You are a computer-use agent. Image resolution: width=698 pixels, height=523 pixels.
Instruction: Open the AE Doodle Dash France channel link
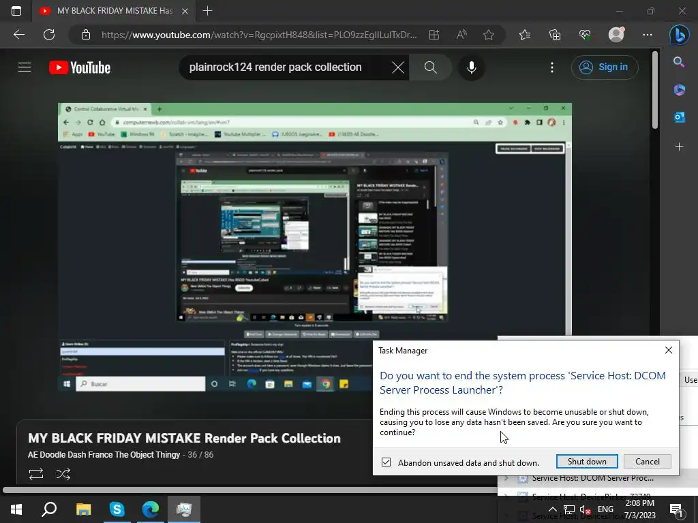(104, 454)
